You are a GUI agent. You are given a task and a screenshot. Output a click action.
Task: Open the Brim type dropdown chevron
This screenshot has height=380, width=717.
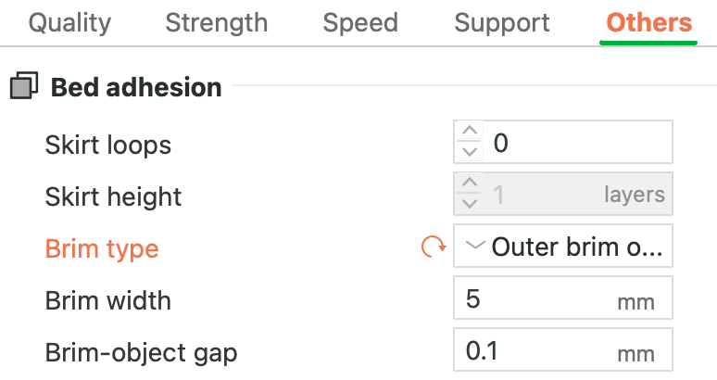tap(474, 246)
